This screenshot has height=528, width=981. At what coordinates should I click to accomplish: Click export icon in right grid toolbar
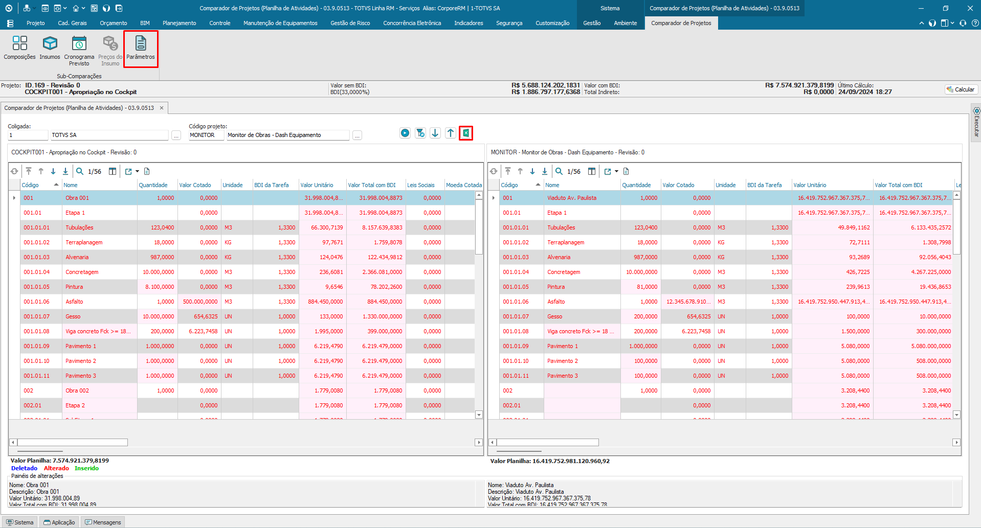[608, 171]
